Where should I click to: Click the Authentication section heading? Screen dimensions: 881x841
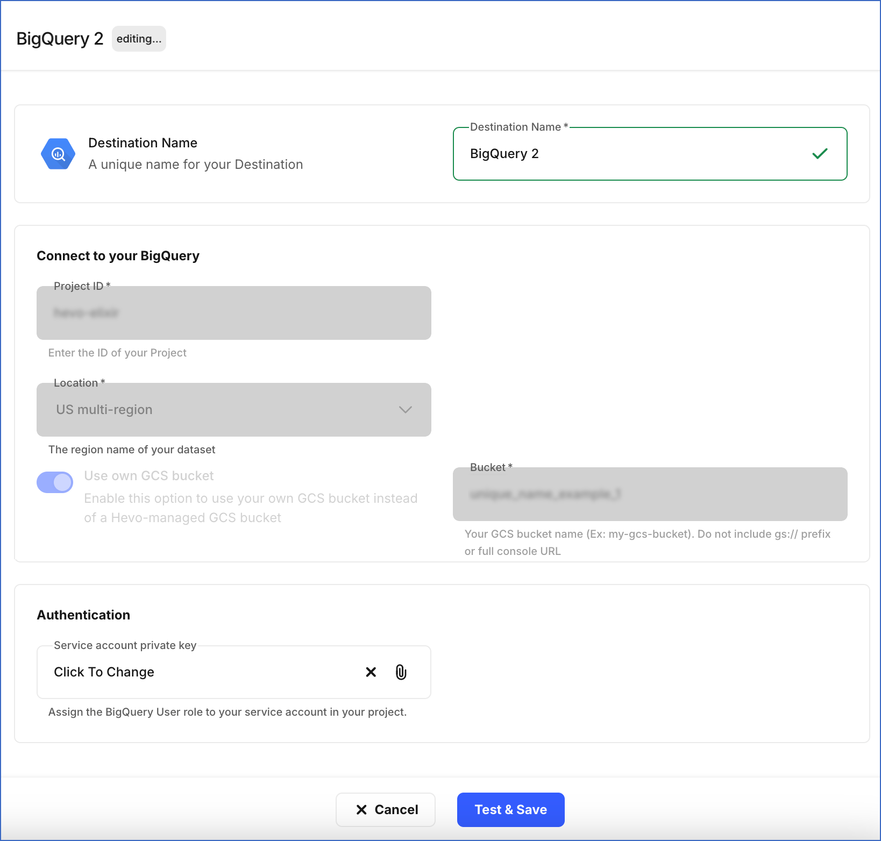(83, 615)
